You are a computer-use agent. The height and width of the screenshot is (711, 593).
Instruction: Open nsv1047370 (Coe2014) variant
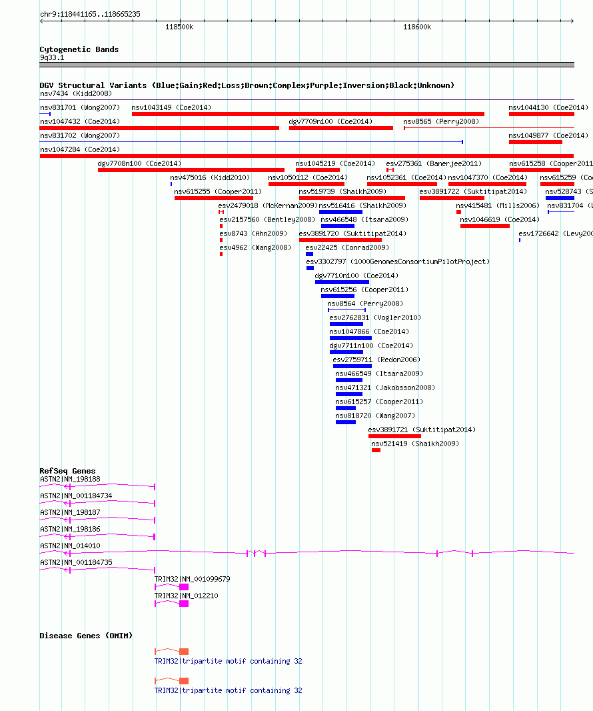pos(488,177)
